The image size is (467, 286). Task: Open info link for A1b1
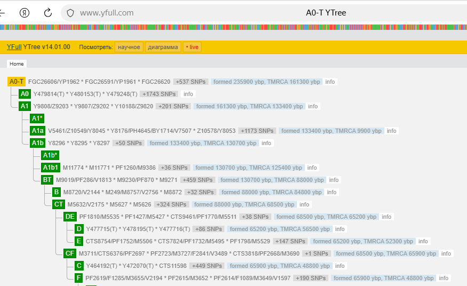(x=312, y=168)
